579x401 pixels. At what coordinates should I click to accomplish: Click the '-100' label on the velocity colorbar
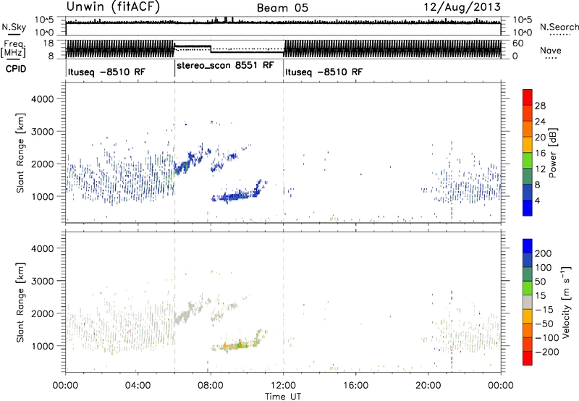click(x=547, y=337)
